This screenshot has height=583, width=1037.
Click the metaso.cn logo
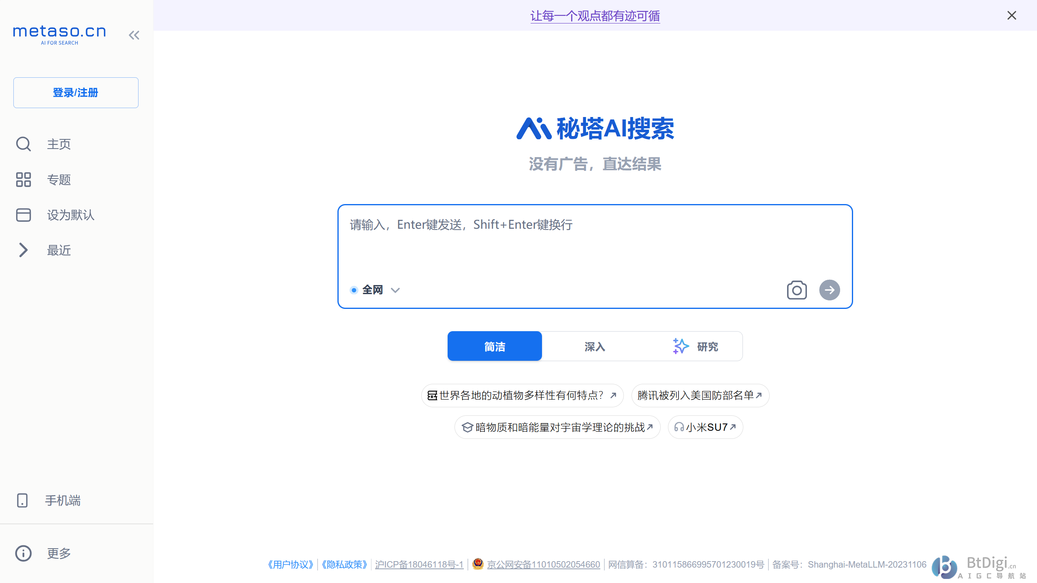[60, 35]
